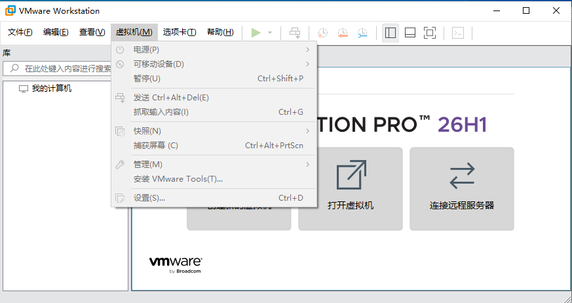The height and width of the screenshot is (303, 572).
Task: Enter full screen mode icon
Action: 430,33
